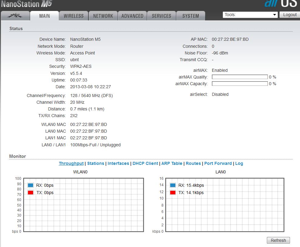Screen dimensions: 300x247
Task: Click the airOS logo
Action: [281, 3]
